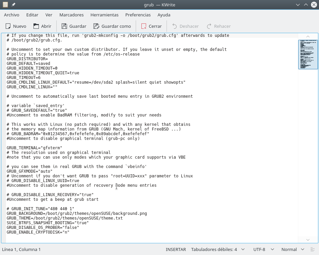319x255 pixels.
Task: Click the scroll down arrow at bottom right
Action: tap(308, 240)
